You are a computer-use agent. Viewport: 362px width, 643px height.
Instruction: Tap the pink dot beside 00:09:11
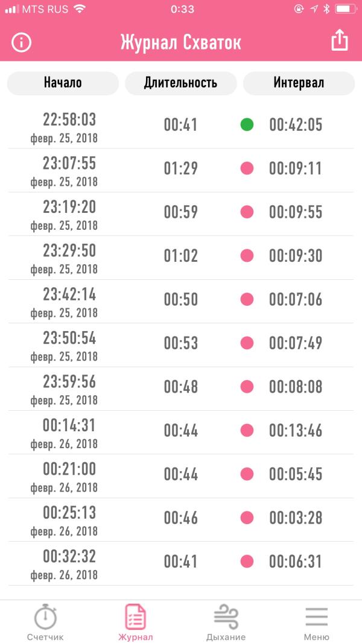coord(247,168)
